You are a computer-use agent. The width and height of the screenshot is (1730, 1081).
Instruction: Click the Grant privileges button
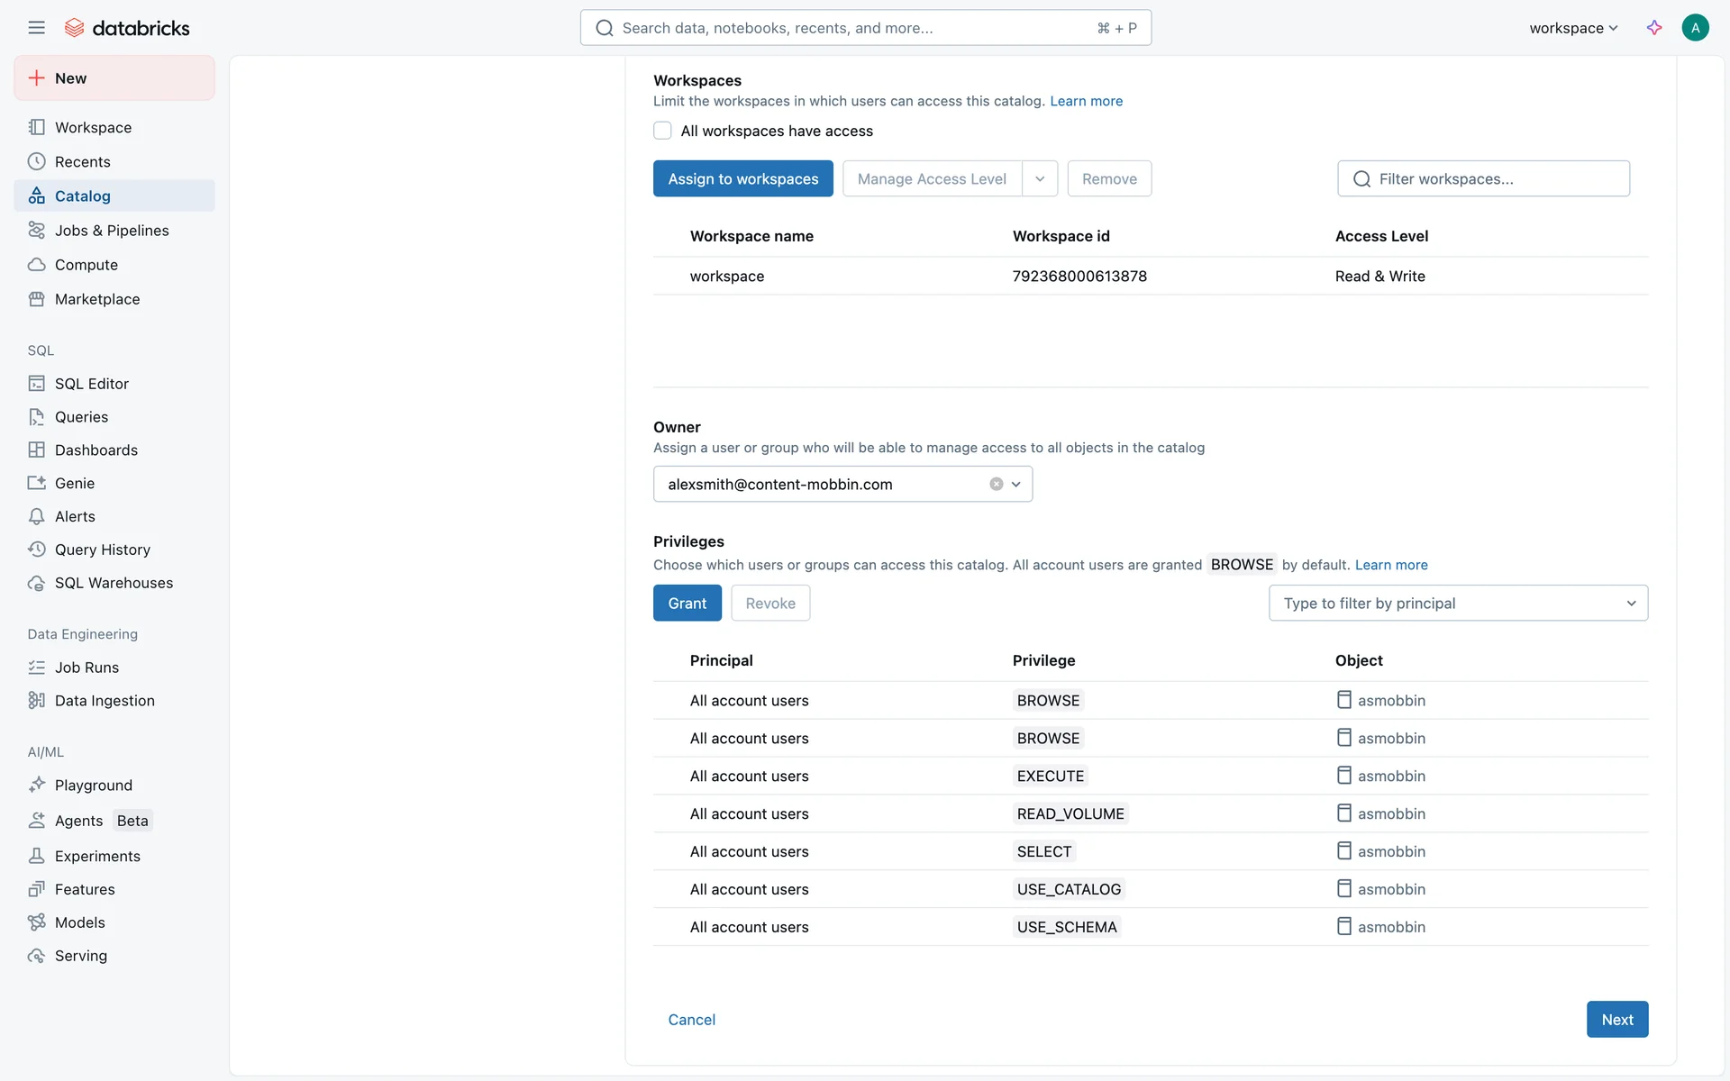(687, 604)
